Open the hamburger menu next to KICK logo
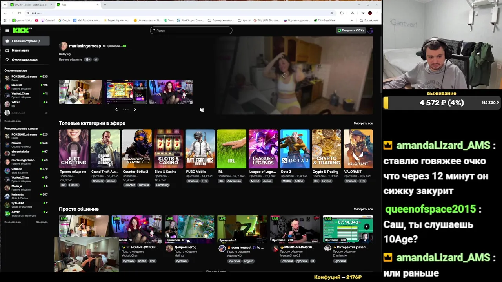Image resolution: width=502 pixels, height=282 pixels. click(x=7, y=30)
